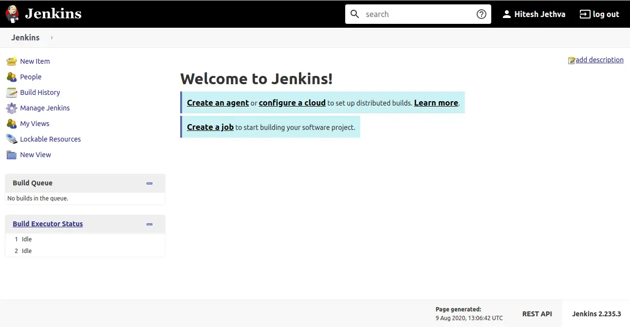Click the Jenkins breadcrumb link
This screenshot has height=327, width=630.
[25, 37]
